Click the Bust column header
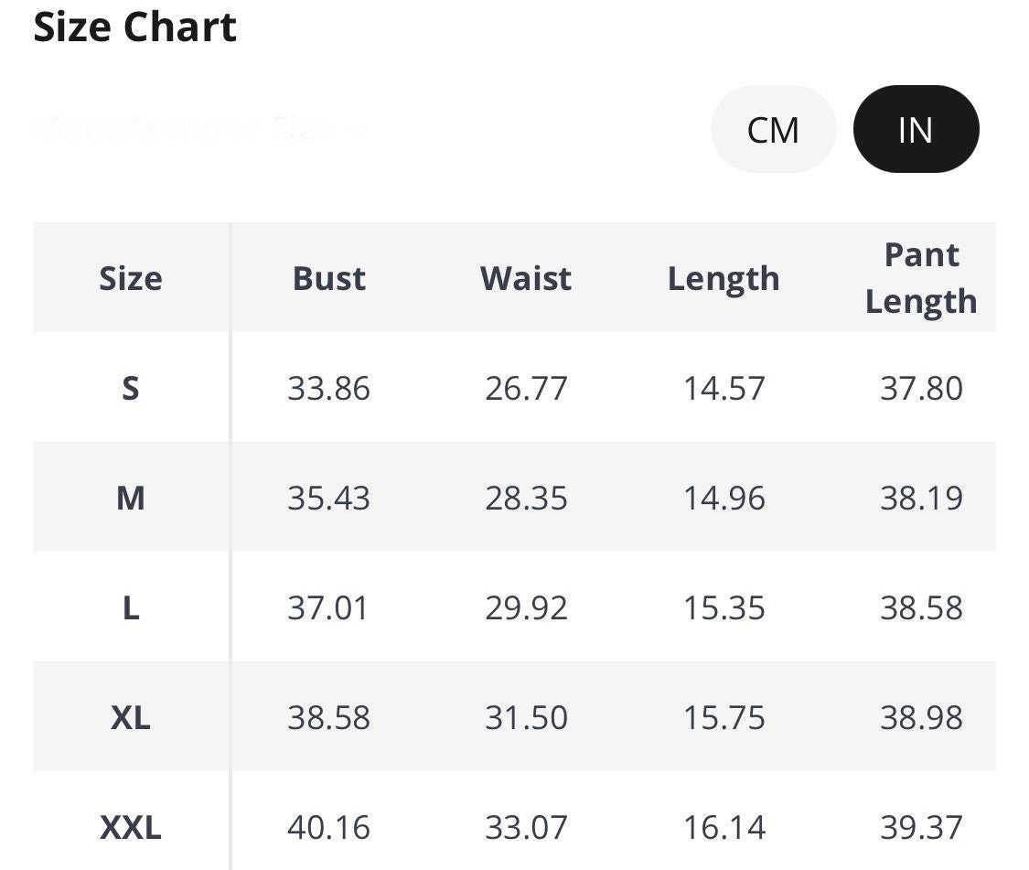 tap(328, 278)
